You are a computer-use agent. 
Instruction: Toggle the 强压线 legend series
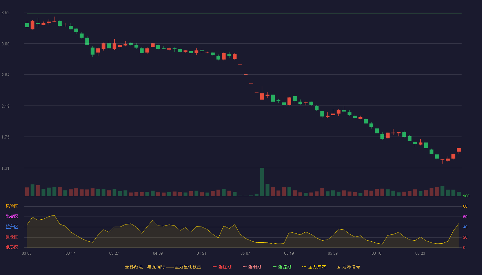pyautogui.click(x=222, y=267)
